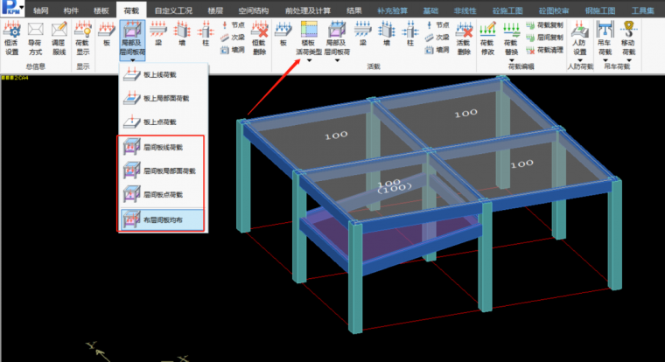Open the 空间结构 tab
The width and height of the screenshot is (665, 362).
[x=253, y=10]
